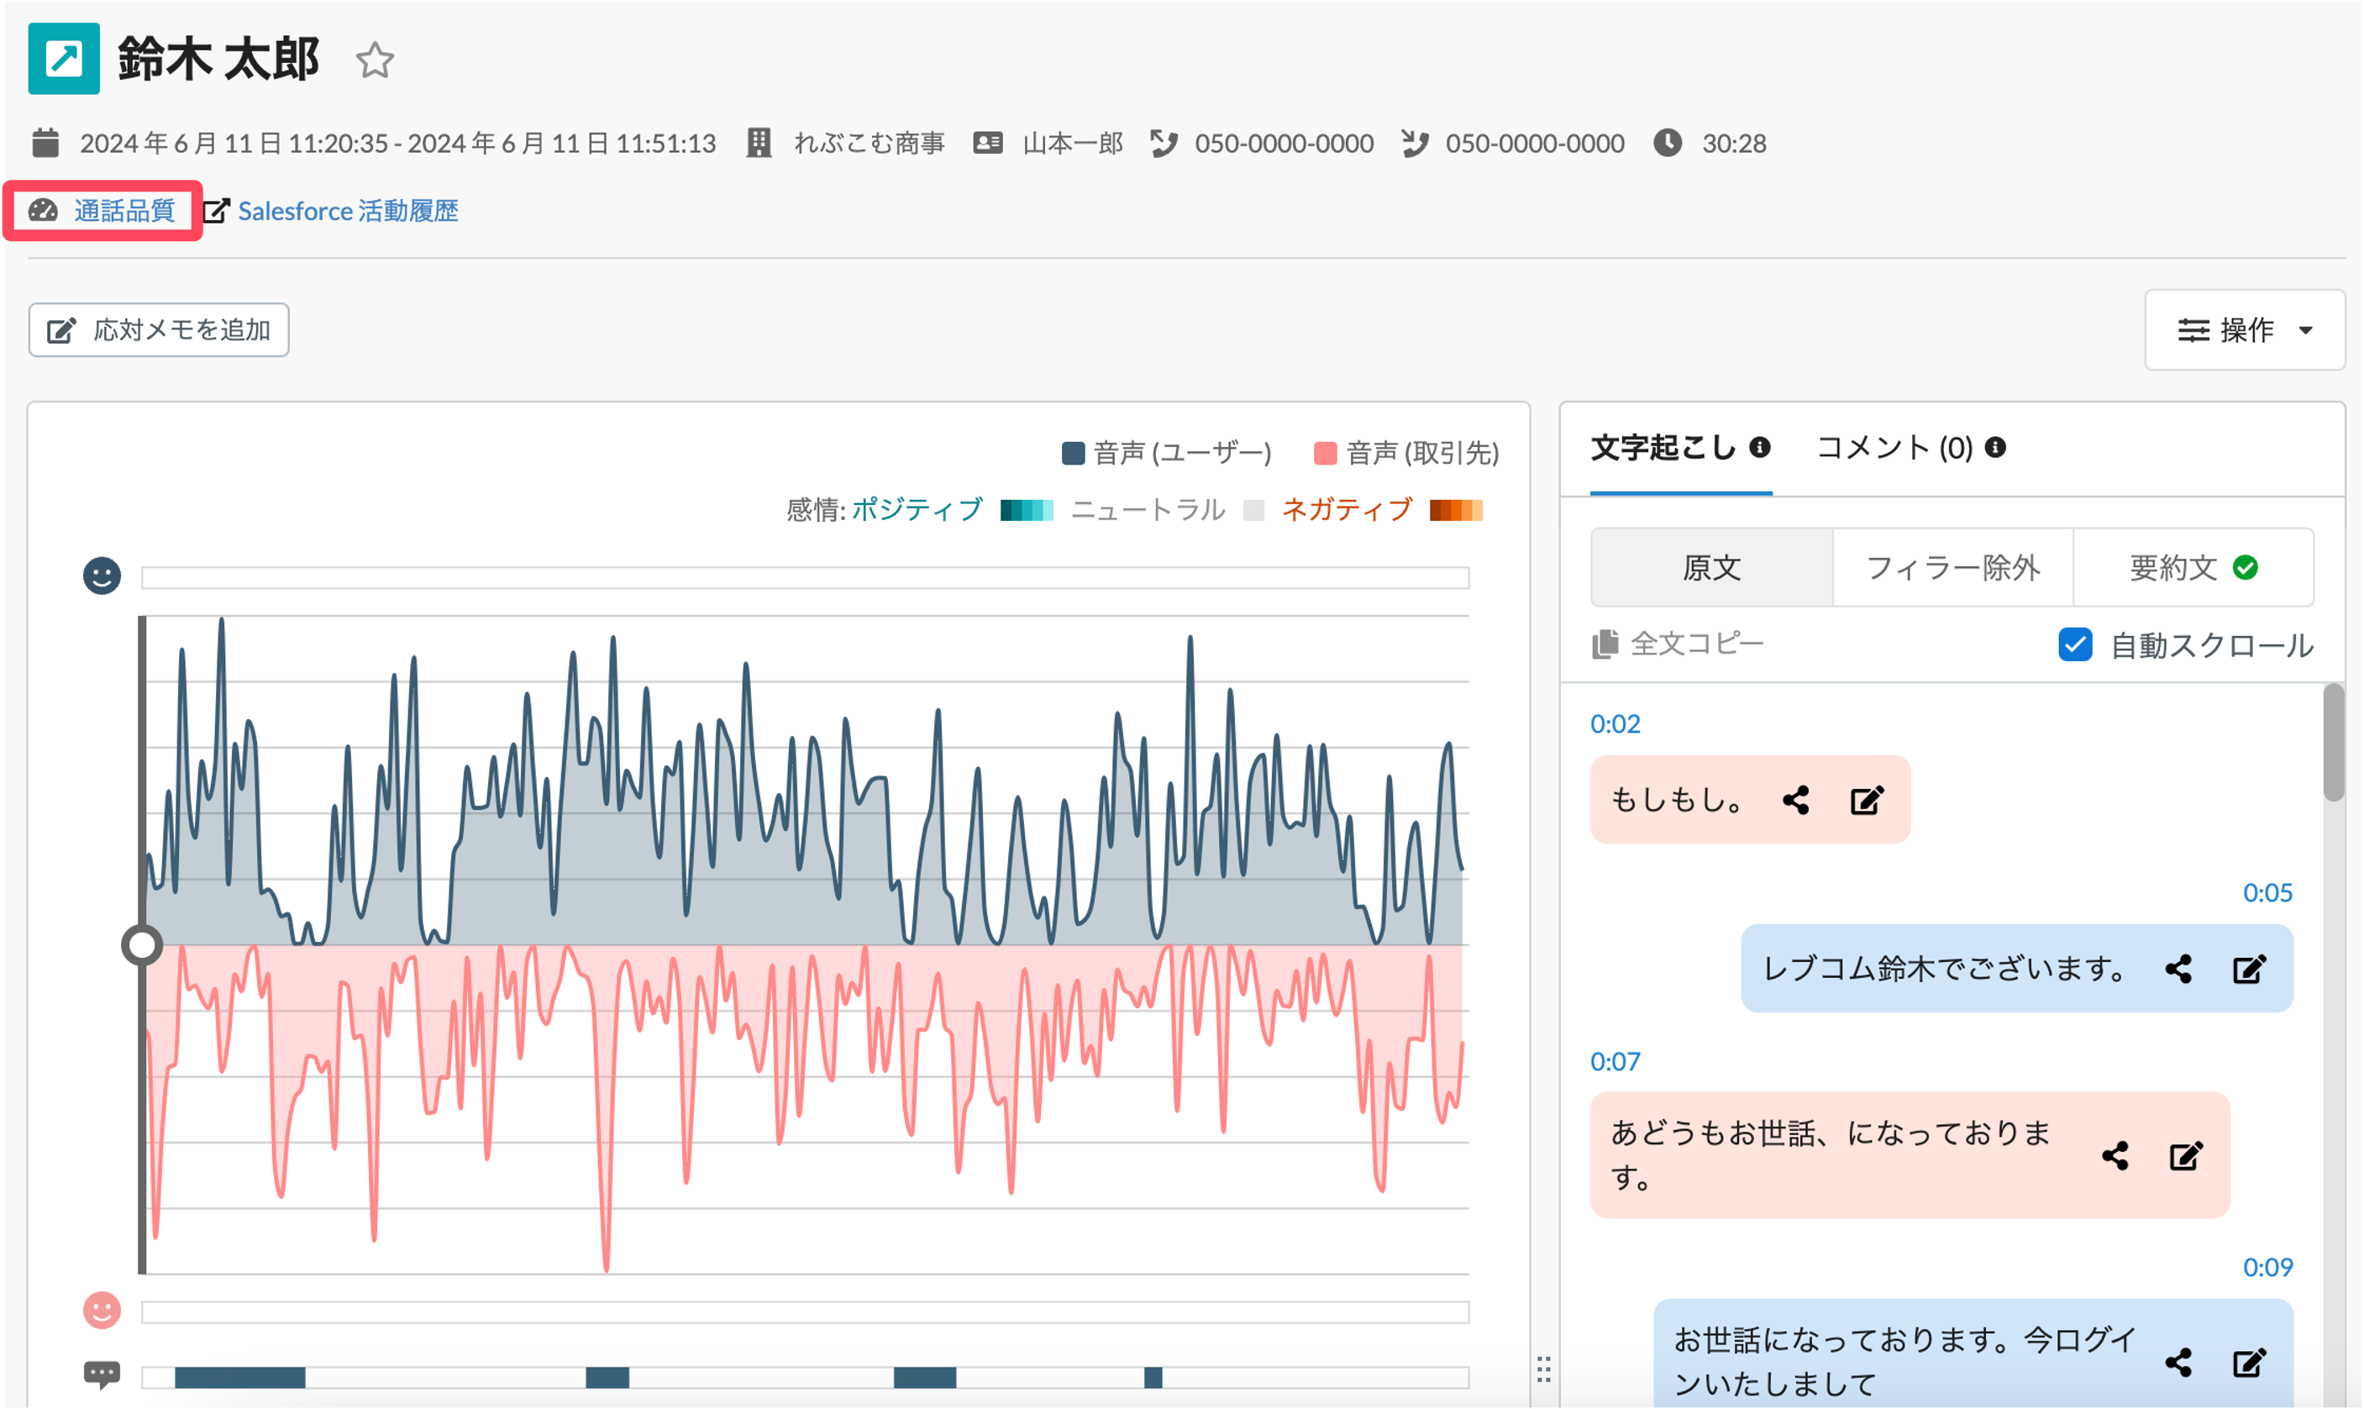Click info icon next to コメント (0)
This screenshot has height=1409, width=2364.
point(1996,447)
